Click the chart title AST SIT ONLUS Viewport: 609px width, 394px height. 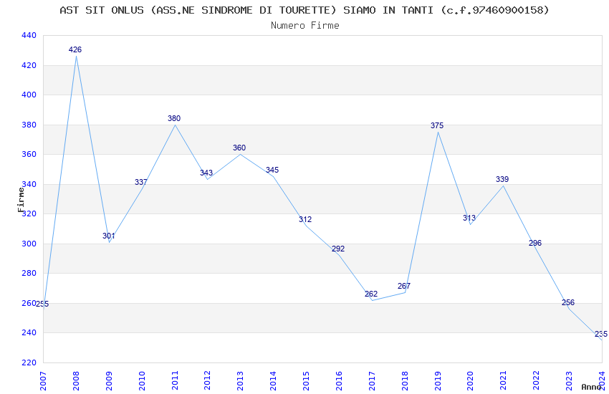point(304,10)
